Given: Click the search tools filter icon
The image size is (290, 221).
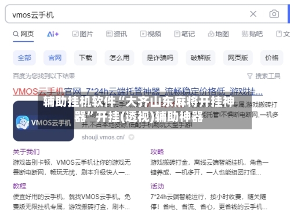Looking at the screenshot, I should click(x=250, y=76).
